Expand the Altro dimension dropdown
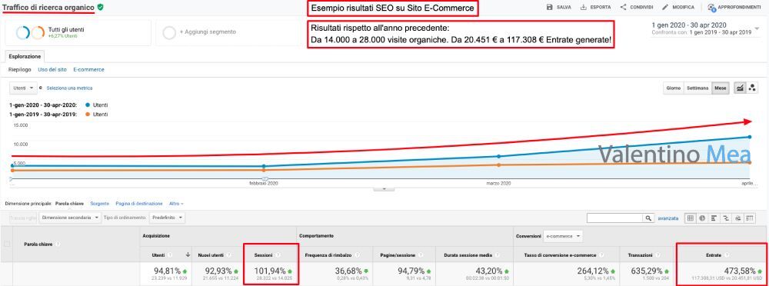Viewport: 769px width, 286px height. click(x=176, y=203)
